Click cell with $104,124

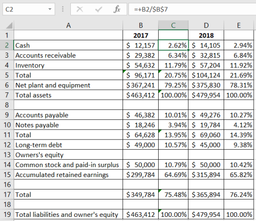pos(206,75)
